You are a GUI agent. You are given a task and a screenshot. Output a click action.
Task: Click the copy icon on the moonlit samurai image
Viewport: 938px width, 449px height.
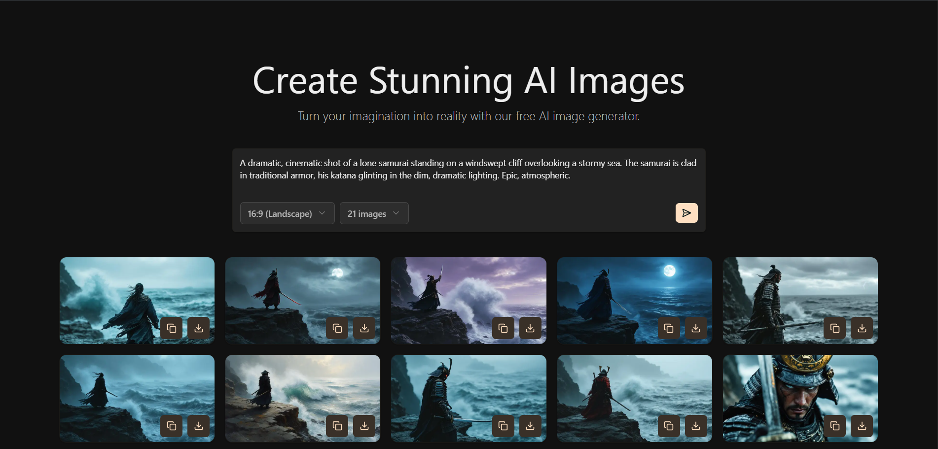[x=337, y=328]
